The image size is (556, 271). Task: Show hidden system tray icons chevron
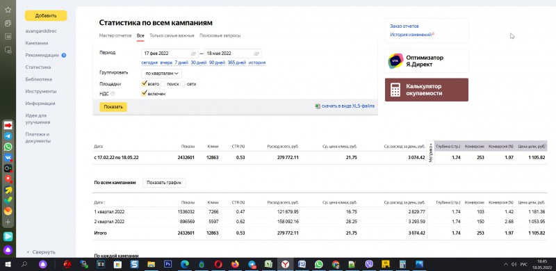(x=506, y=264)
